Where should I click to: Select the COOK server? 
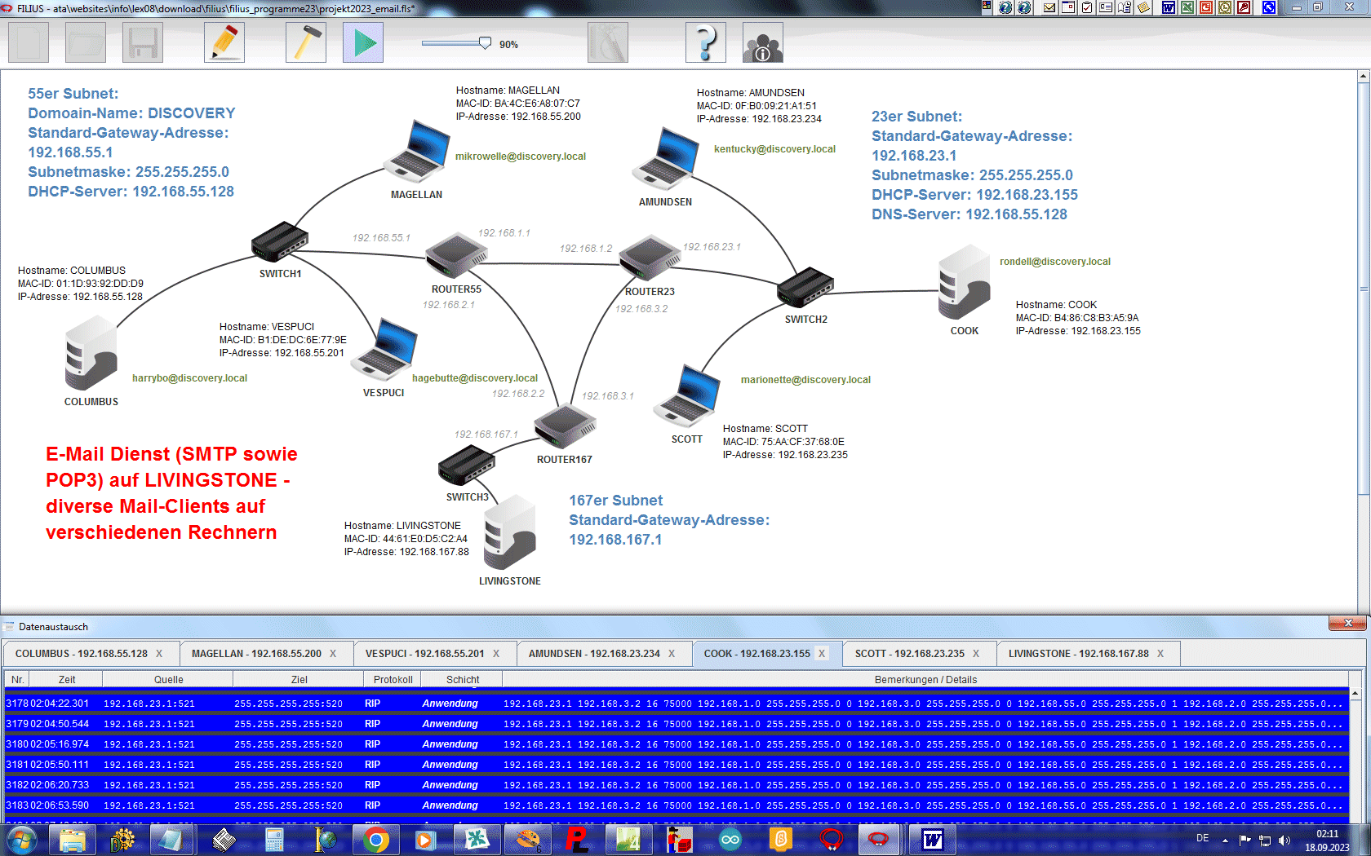click(x=965, y=282)
